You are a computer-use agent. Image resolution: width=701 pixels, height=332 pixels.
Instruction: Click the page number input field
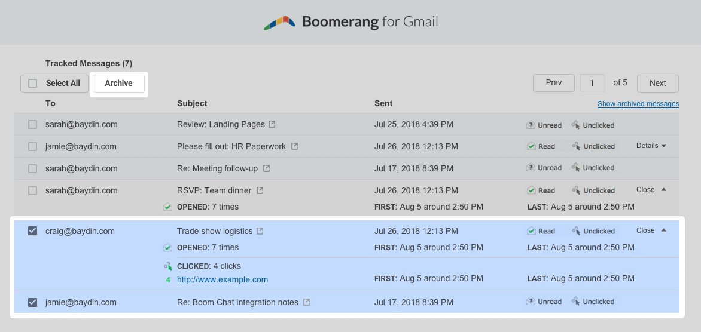[592, 84]
